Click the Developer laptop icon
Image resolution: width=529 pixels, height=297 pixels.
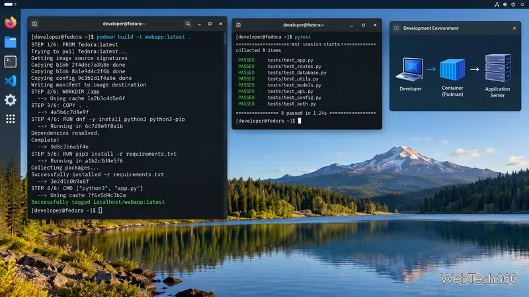(x=410, y=69)
